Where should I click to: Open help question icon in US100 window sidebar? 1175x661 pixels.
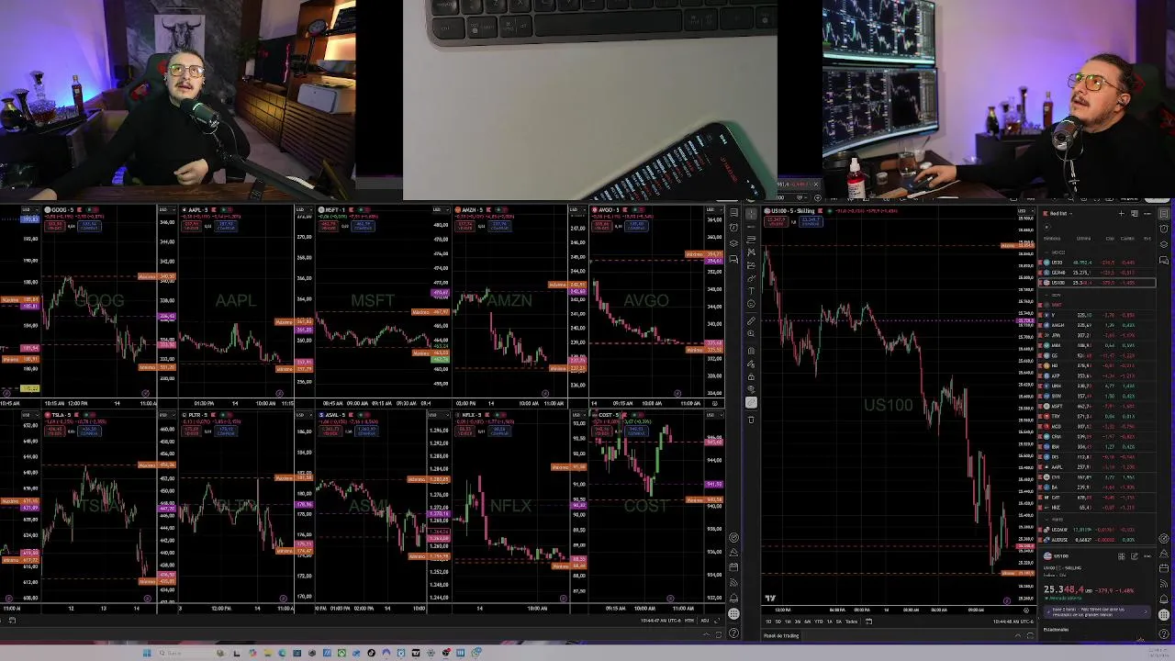1163,633
